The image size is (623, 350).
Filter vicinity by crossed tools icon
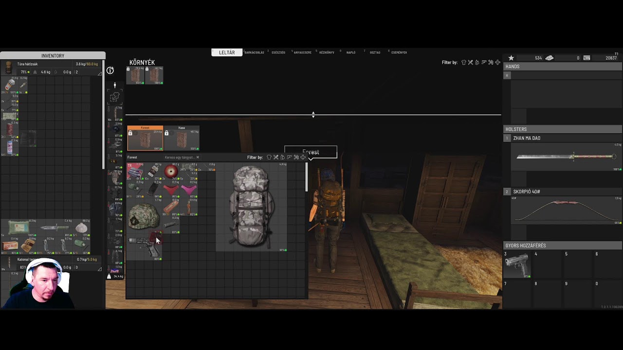pos(471,63)
